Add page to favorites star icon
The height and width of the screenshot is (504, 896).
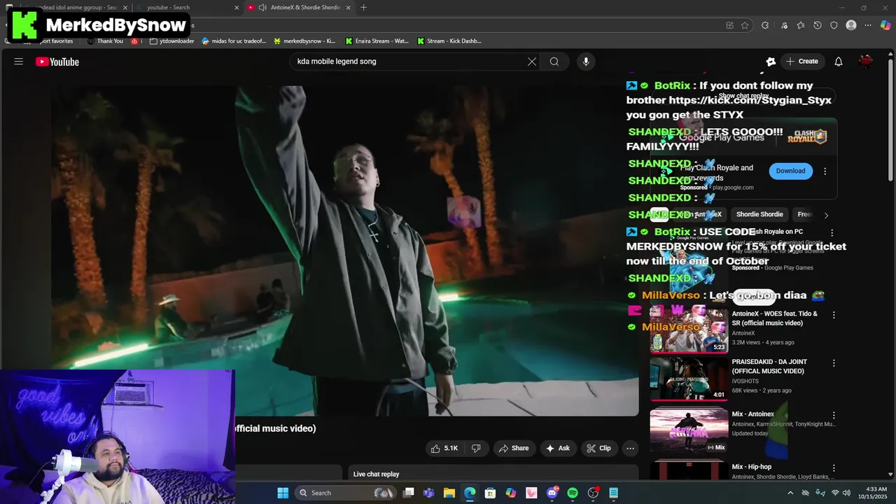tap(745, 25)
